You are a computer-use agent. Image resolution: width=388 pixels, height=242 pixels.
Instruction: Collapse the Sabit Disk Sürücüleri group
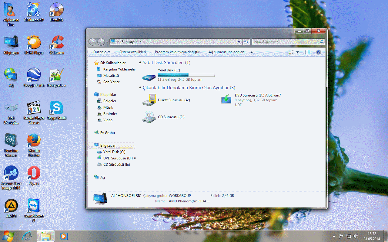click(140, 63)
